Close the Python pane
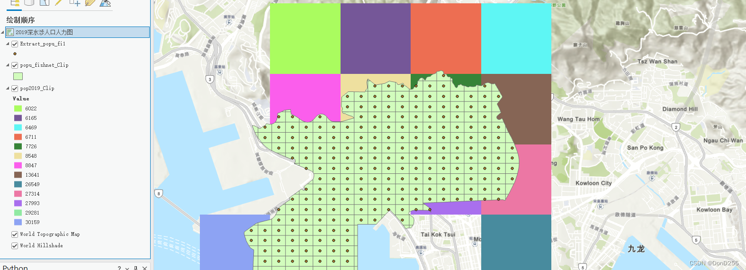Image resolution: width=746 pixels, height=270 pixels. (144, 268)
